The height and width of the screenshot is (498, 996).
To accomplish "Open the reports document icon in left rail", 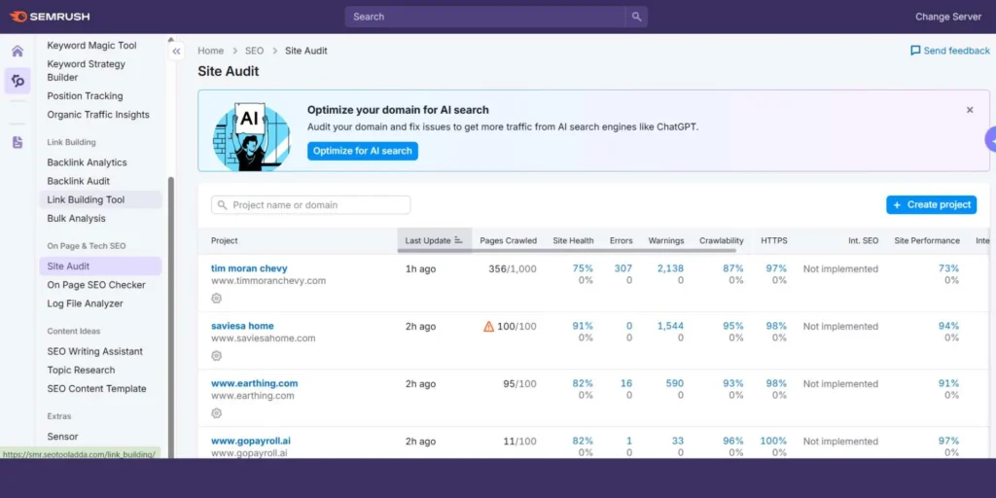I will (18, 142).
